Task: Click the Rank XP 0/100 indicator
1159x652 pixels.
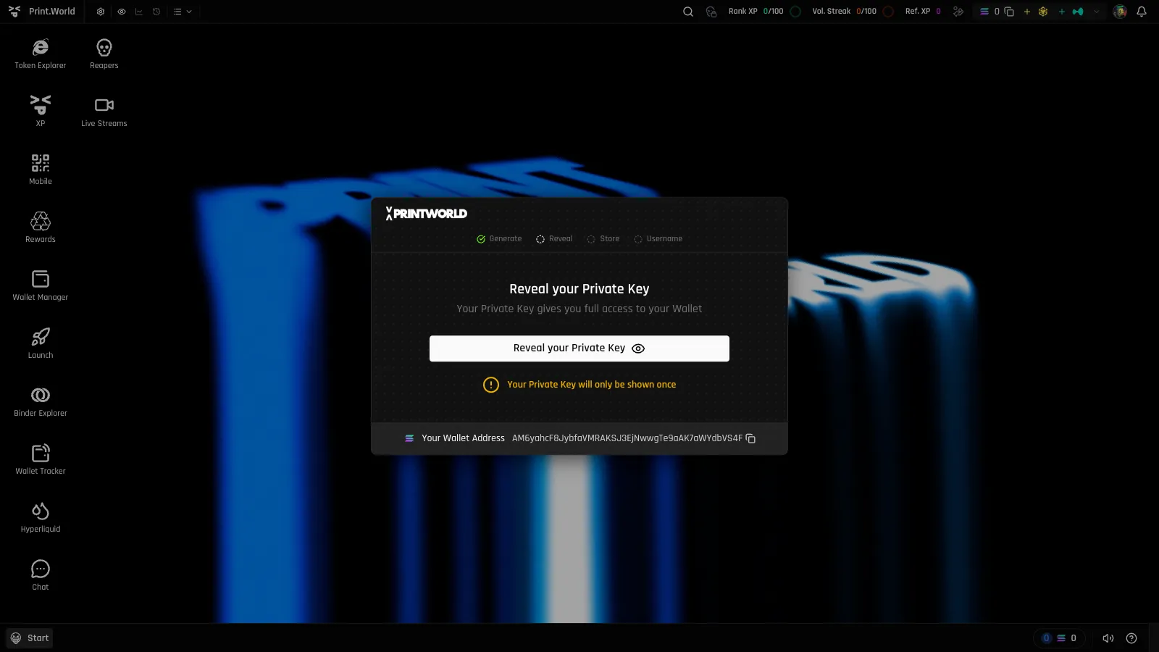Action: [x=764, y=12]
